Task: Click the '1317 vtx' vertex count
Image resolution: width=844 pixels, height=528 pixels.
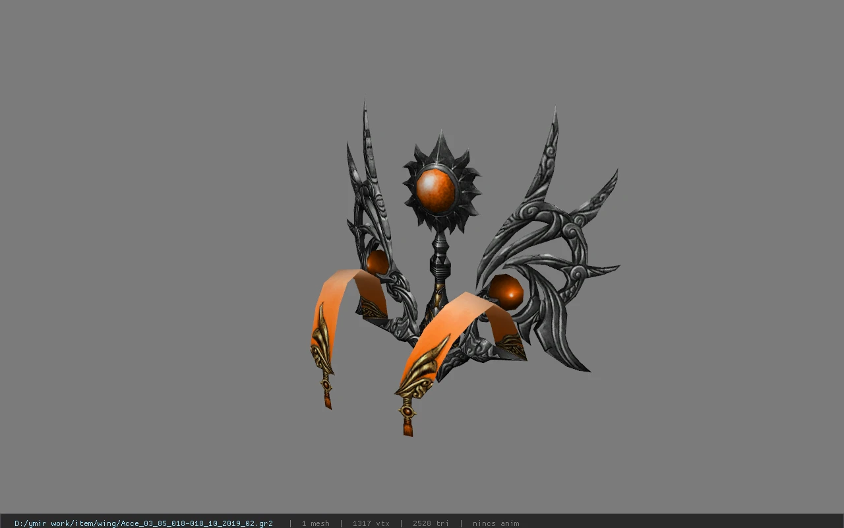Action: [x=371, y=523]
